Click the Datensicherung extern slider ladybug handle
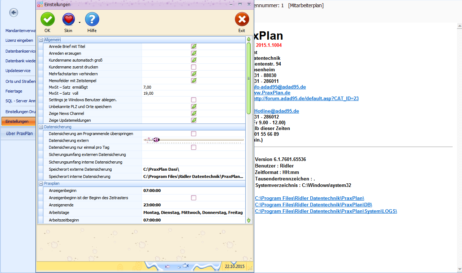Image resolution: width=462 pixels, height=273 pixels. (156, 140)
